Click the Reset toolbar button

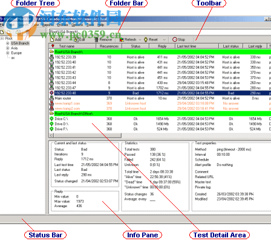tap(151, 40)
